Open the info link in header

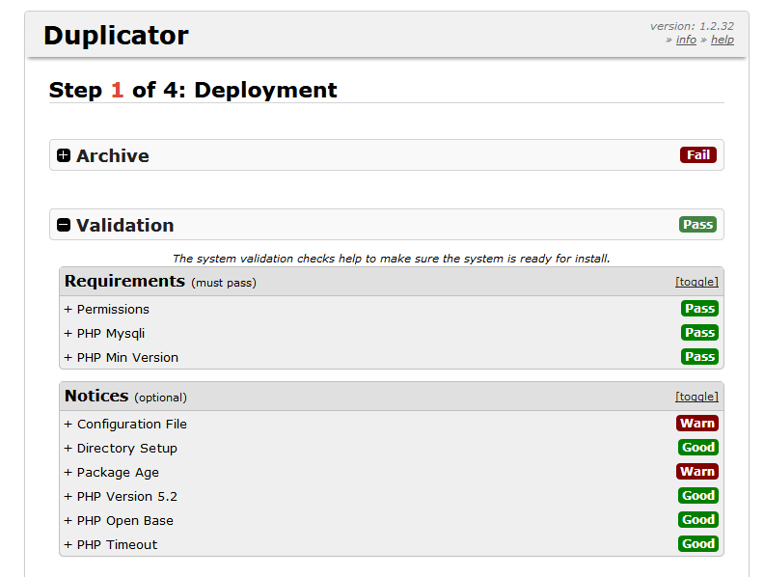click(x=686, y=40)
